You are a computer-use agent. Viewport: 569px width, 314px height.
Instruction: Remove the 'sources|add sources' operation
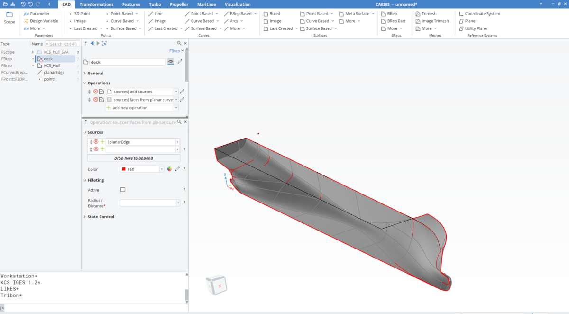(95, 92)
